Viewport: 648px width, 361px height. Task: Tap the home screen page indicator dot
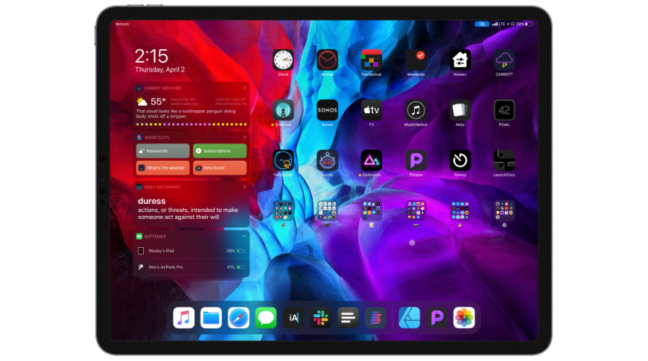[412, 243]
